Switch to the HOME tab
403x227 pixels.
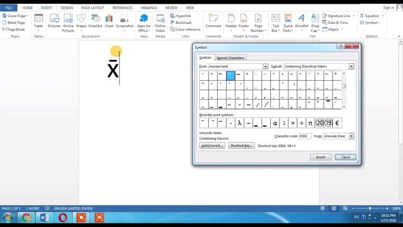click(28, 8)
